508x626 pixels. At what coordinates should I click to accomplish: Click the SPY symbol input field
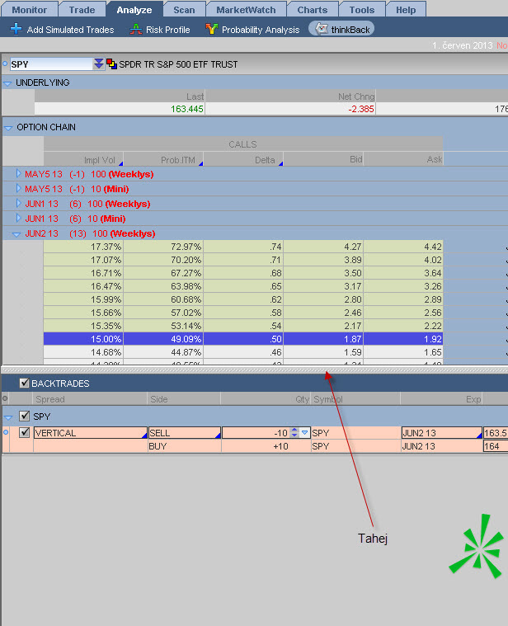point(51,64)
